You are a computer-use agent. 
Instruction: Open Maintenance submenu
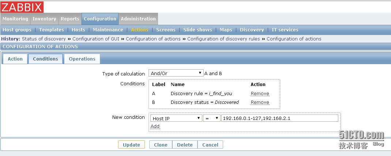[108, 30]
